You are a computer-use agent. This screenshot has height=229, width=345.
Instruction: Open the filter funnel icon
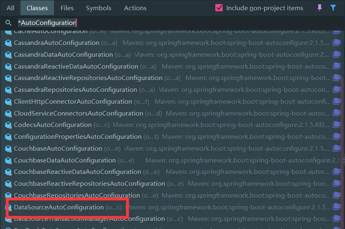(333, 8)
